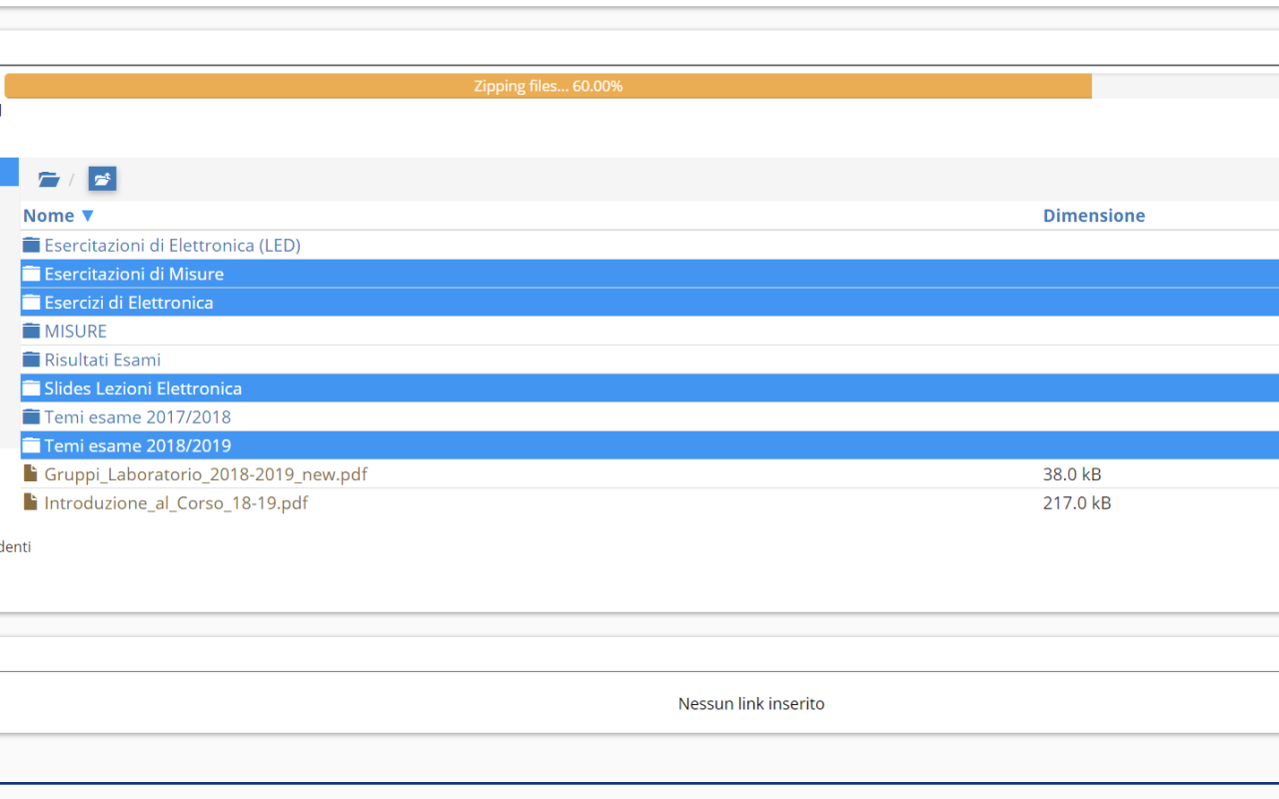Screen dimensions: 1279x799
Task: Deselect the Slides Lezioni Elettronica row
Action: [x=143, y=388]
